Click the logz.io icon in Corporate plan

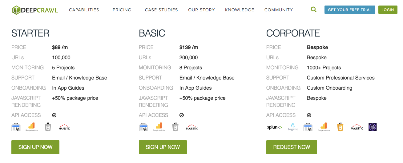293,127
